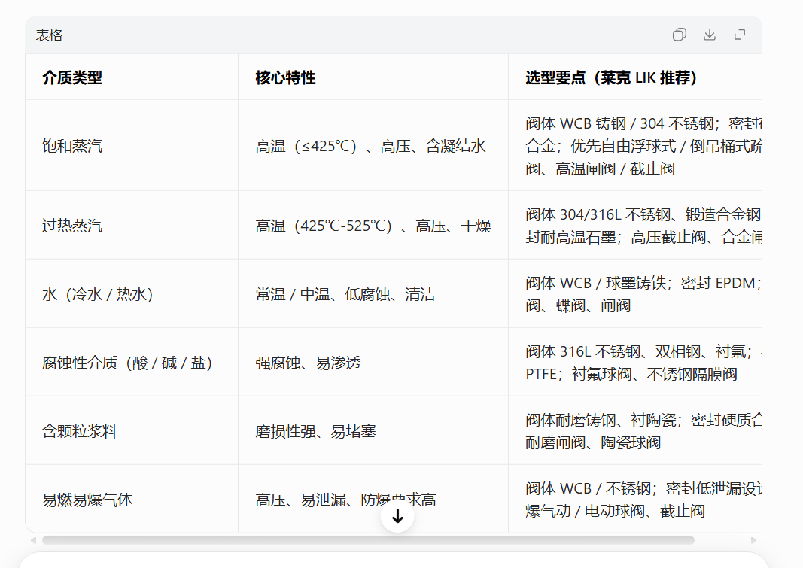The width and height of the screenshot is (803, 568).
Task: Click the 腐蚀性介质（酸 / 碱 / 盐）cell
Action: click(x=132, y=363)
